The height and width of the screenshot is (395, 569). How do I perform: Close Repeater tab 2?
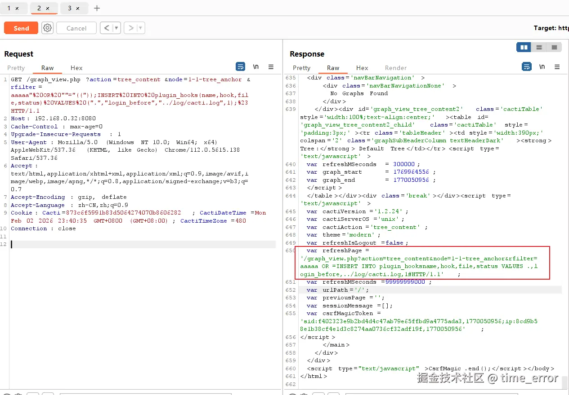click(x=48, y=8)
